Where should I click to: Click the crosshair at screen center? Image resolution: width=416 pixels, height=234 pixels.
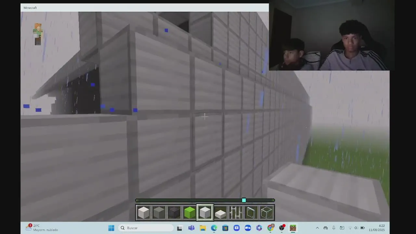(x=205, y=116)
